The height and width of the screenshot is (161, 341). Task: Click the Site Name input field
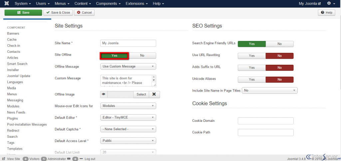coord(128,43)
